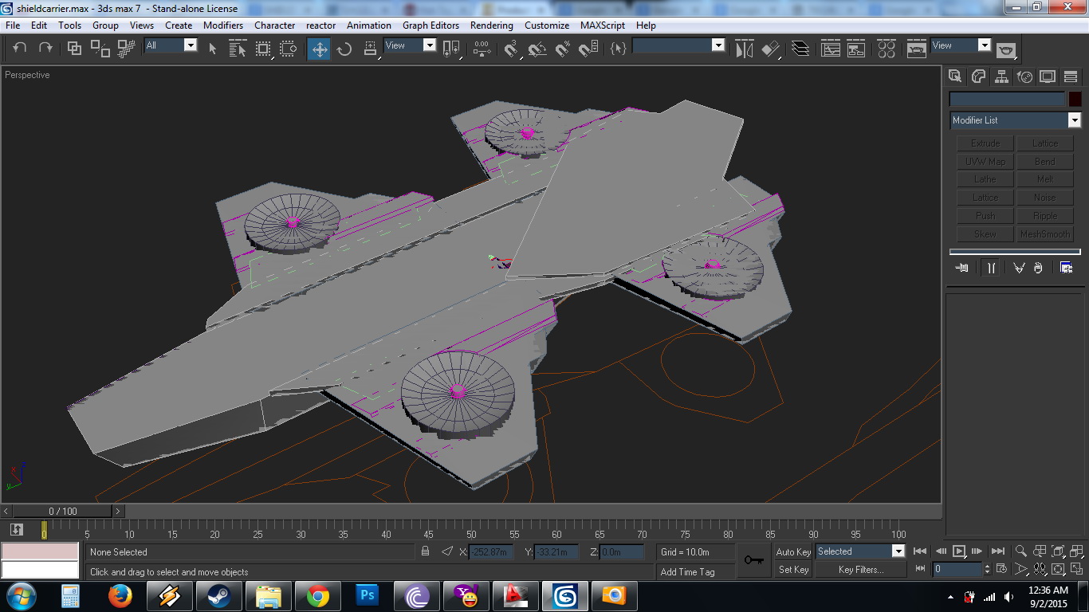Click the Use Pivot Point Center icon
1089x612 pixels.
454,49
